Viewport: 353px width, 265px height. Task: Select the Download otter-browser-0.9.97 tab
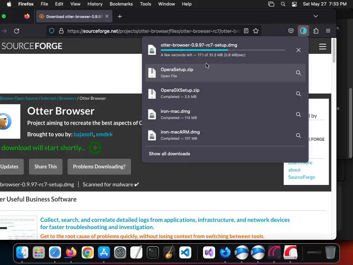coord(74,17)
